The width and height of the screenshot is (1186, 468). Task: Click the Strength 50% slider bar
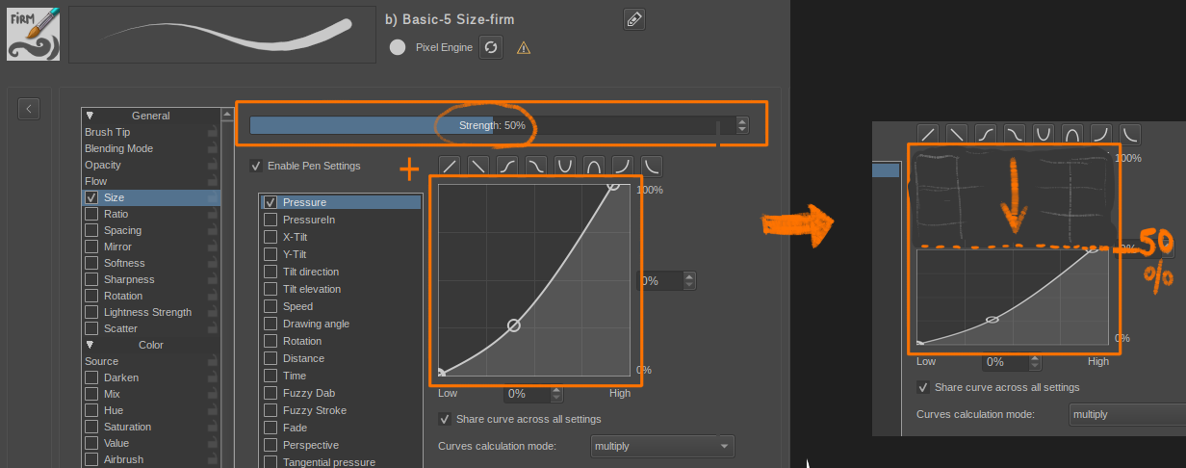[x=492, y=125]
